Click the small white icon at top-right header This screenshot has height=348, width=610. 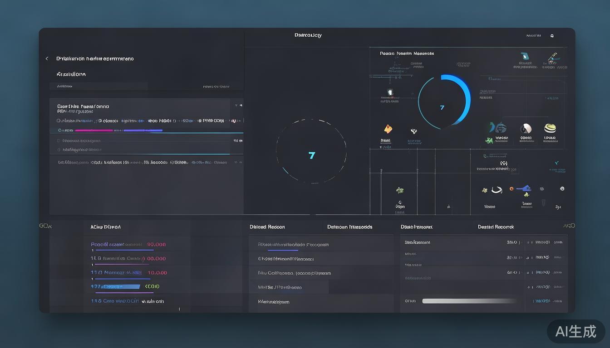pos(552,36)
